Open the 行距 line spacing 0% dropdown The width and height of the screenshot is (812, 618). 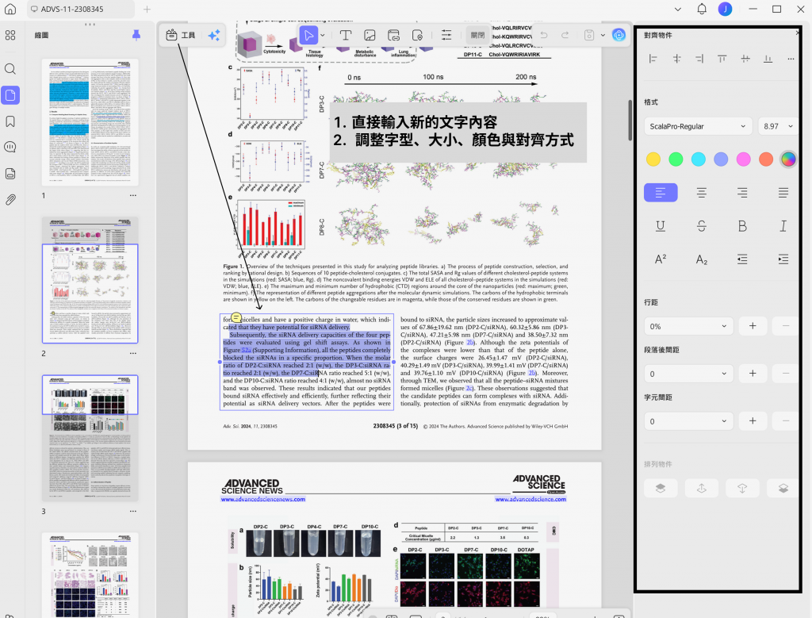point(688,326)
